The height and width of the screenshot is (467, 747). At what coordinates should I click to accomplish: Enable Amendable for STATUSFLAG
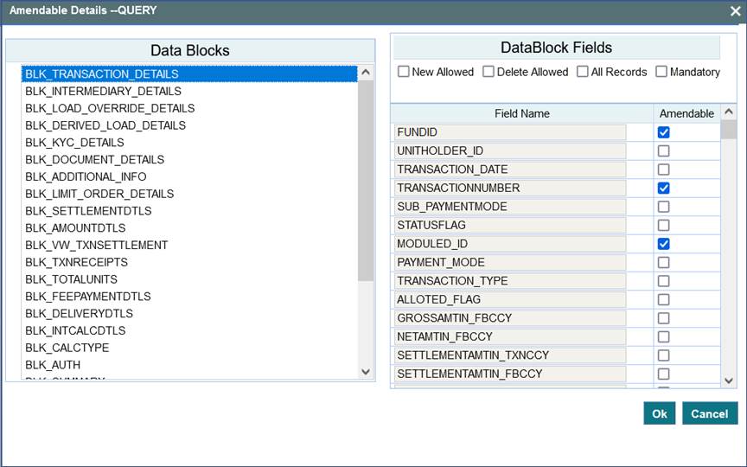coord(664,226)
